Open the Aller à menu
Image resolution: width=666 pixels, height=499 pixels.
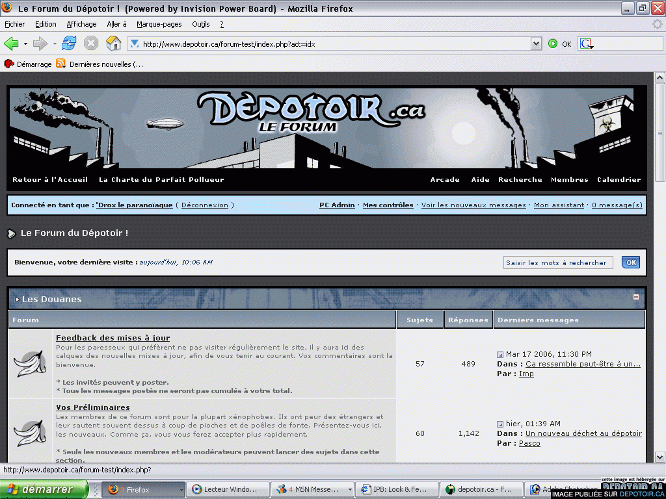pos(117,24)
